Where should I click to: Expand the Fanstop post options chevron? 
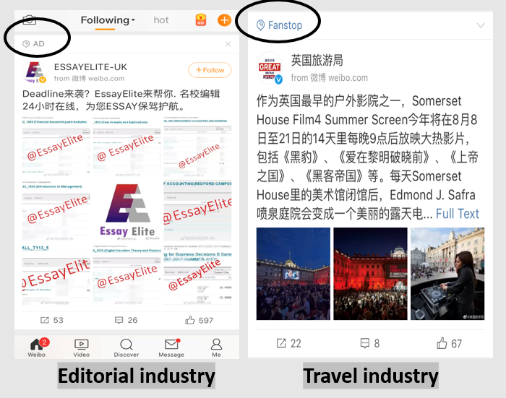pos(481,26)
